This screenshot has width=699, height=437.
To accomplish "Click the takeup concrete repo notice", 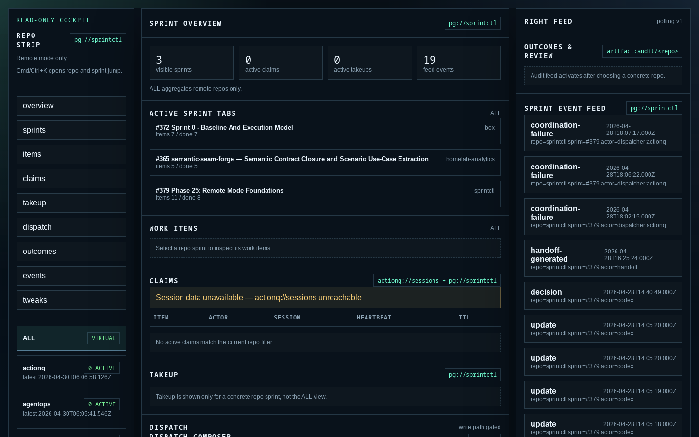I will click(x=325, y=397).
